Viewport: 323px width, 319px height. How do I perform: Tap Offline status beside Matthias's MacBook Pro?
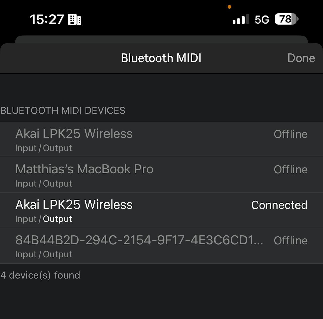coord(290,170)
